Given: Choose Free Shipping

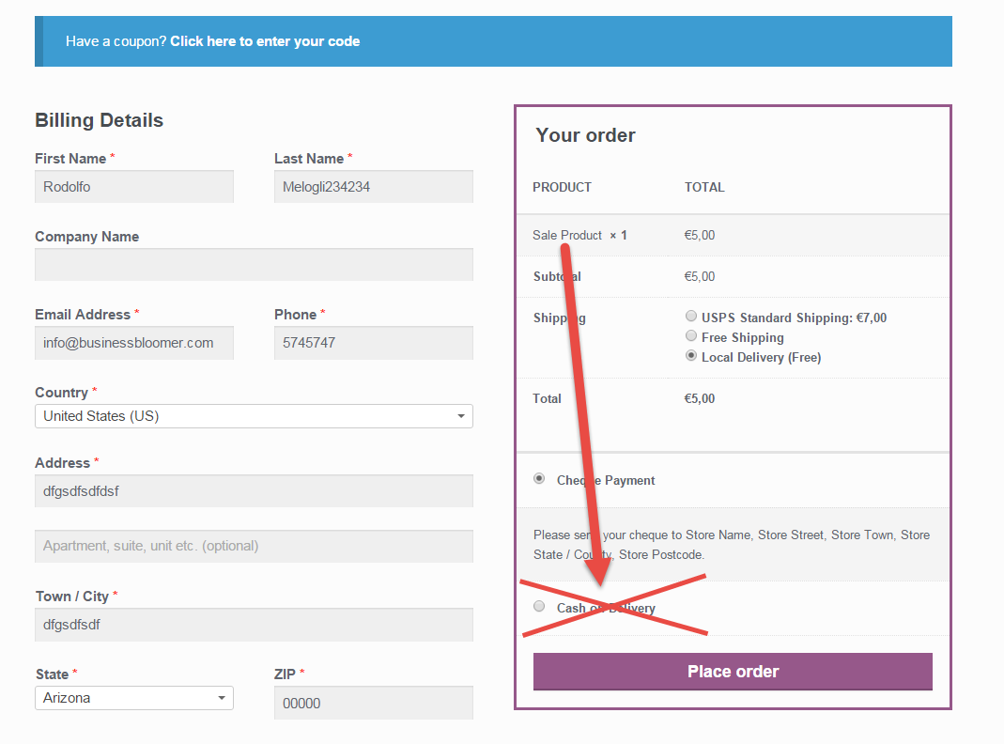Looking at the screenshot, I should (691, 335).
